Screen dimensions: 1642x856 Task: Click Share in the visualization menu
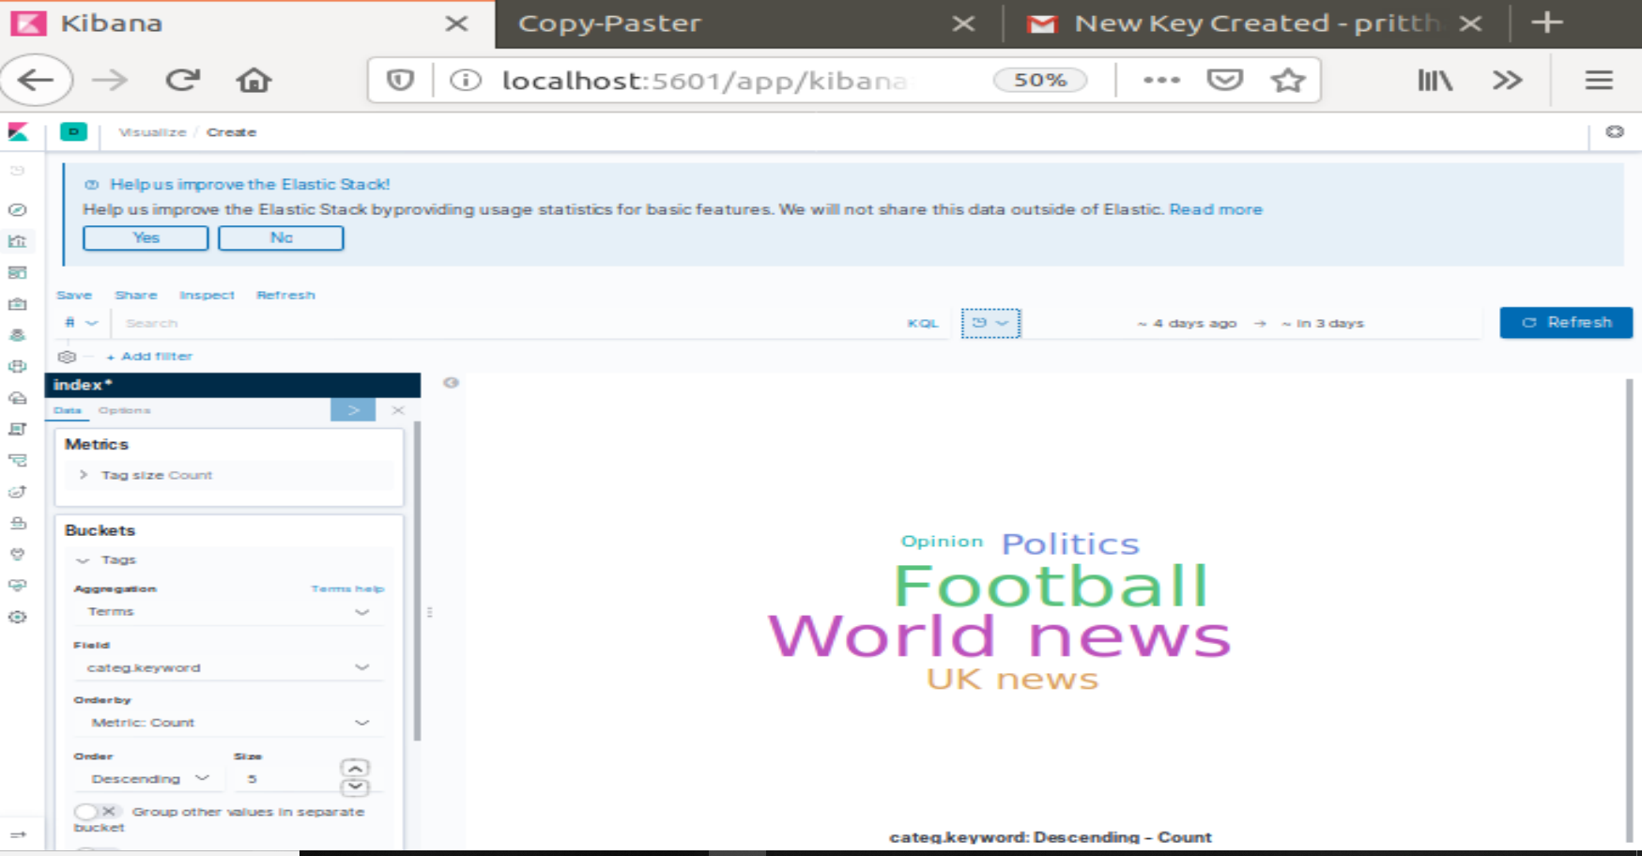click(136, 295)
